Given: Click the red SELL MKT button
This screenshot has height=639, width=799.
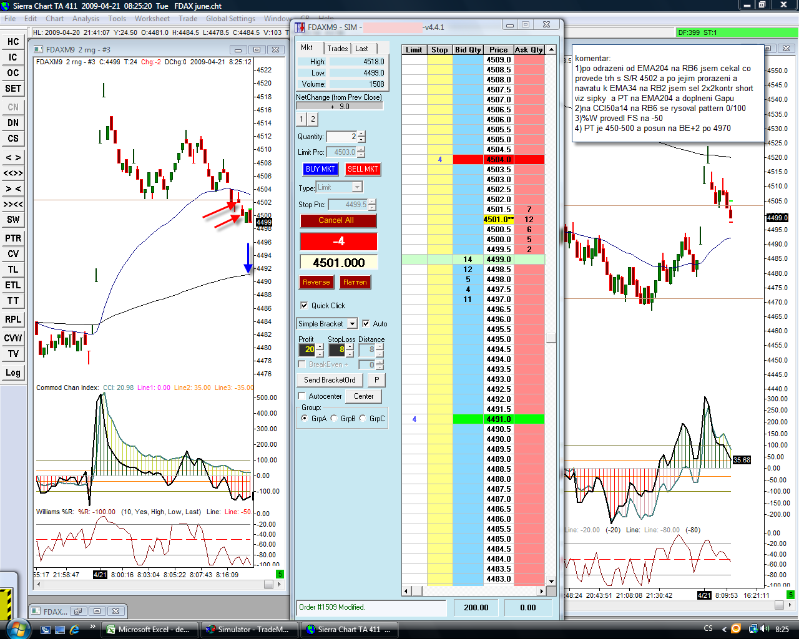Looking at the screenshot, I should coord(363,169).
